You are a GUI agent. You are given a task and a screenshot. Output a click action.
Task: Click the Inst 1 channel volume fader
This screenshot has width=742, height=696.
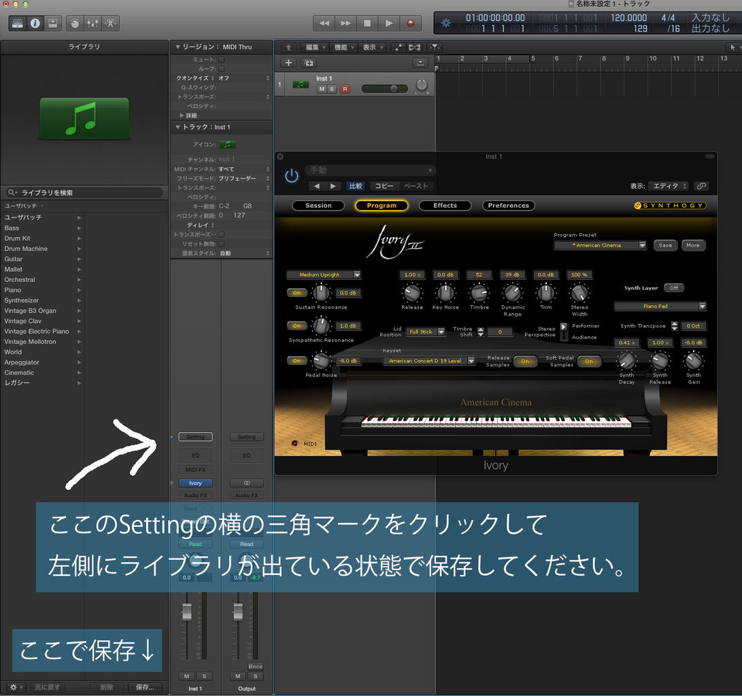point(187,611)
